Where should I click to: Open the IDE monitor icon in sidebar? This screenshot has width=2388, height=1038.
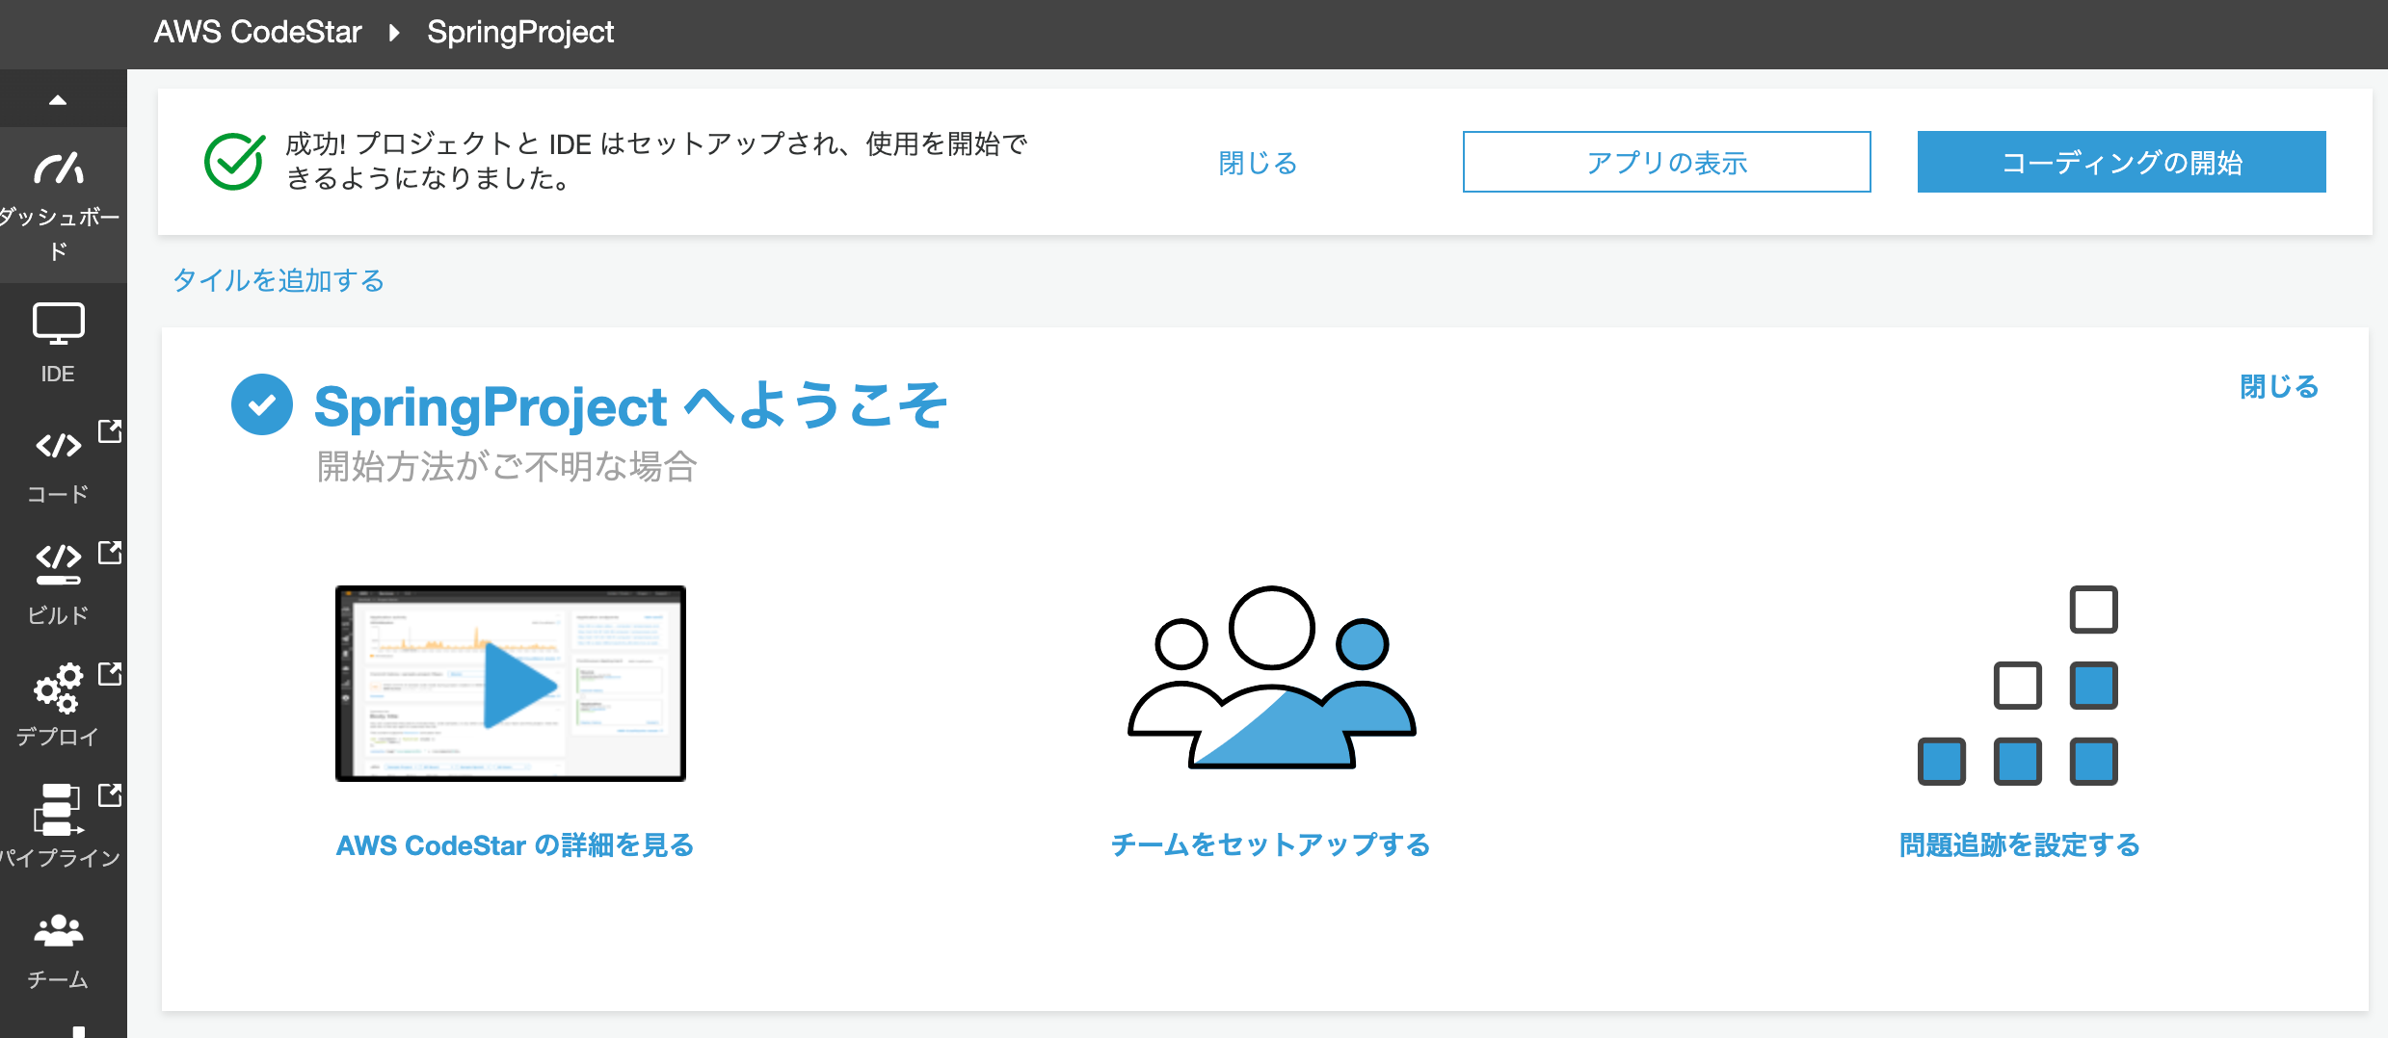(59, 324)
